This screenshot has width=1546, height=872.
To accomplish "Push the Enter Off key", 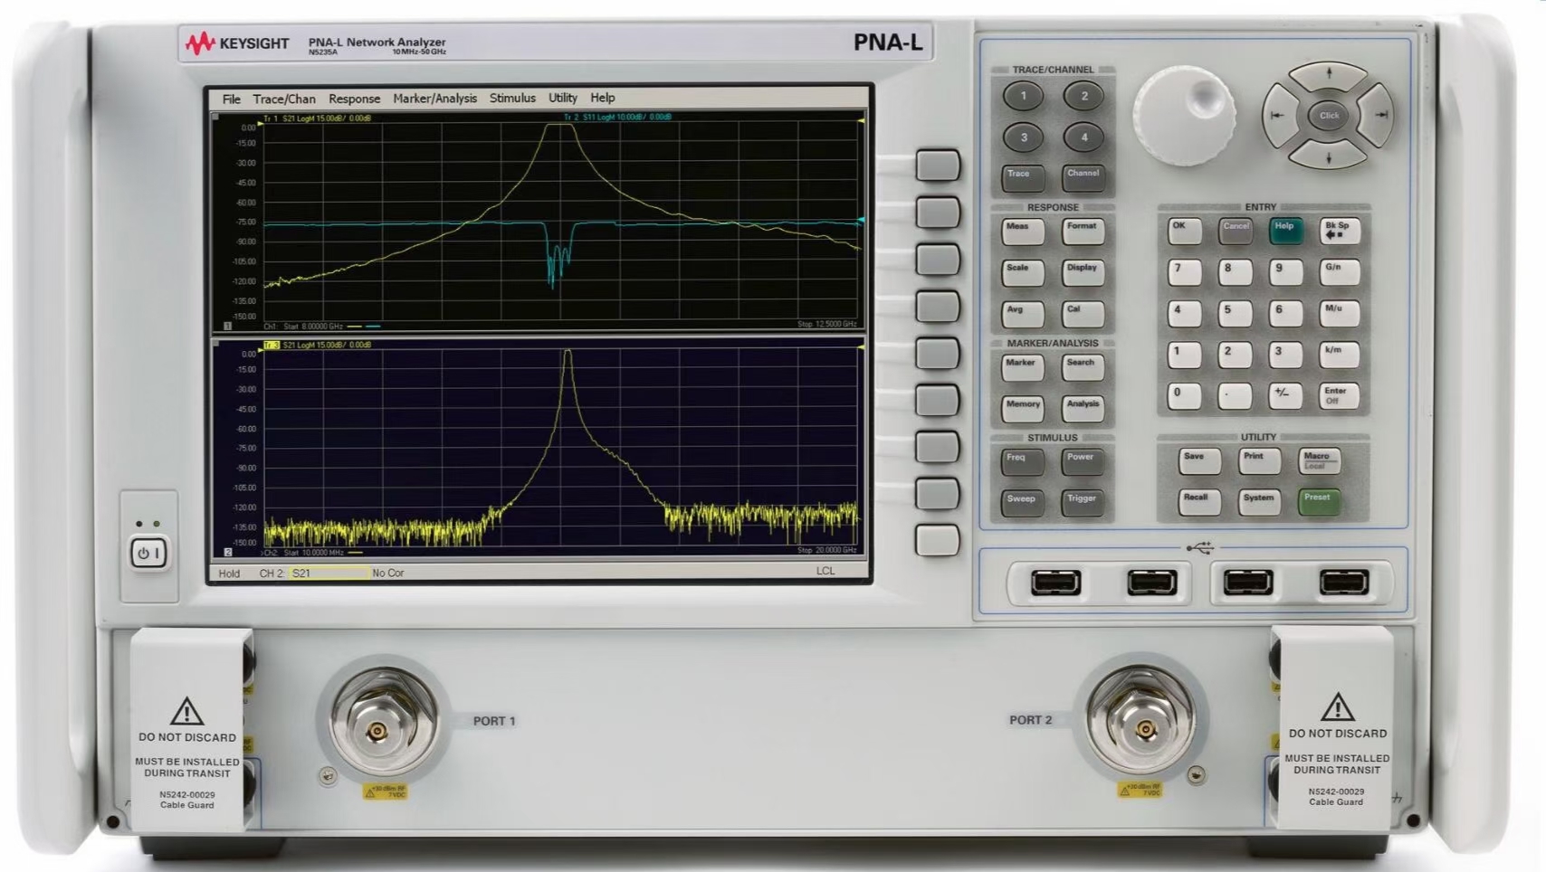I will (x=1339, y=396).
